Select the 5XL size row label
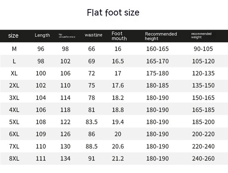This screenshot has width=228, height=173. coord(14,122)
